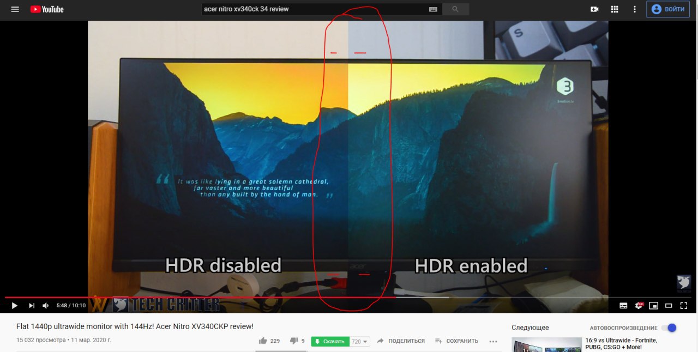Open the three-dot settings menu in header
This screenshot has width=698, height=352.
coord(634,9)
